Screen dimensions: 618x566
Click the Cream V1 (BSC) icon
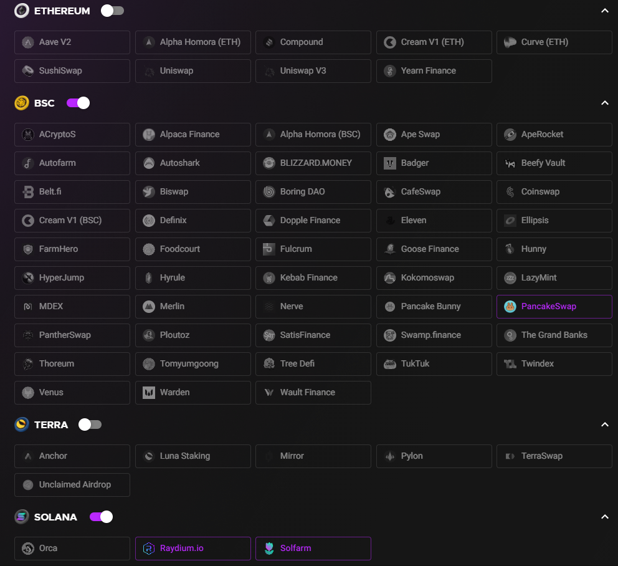pos(28,221)
